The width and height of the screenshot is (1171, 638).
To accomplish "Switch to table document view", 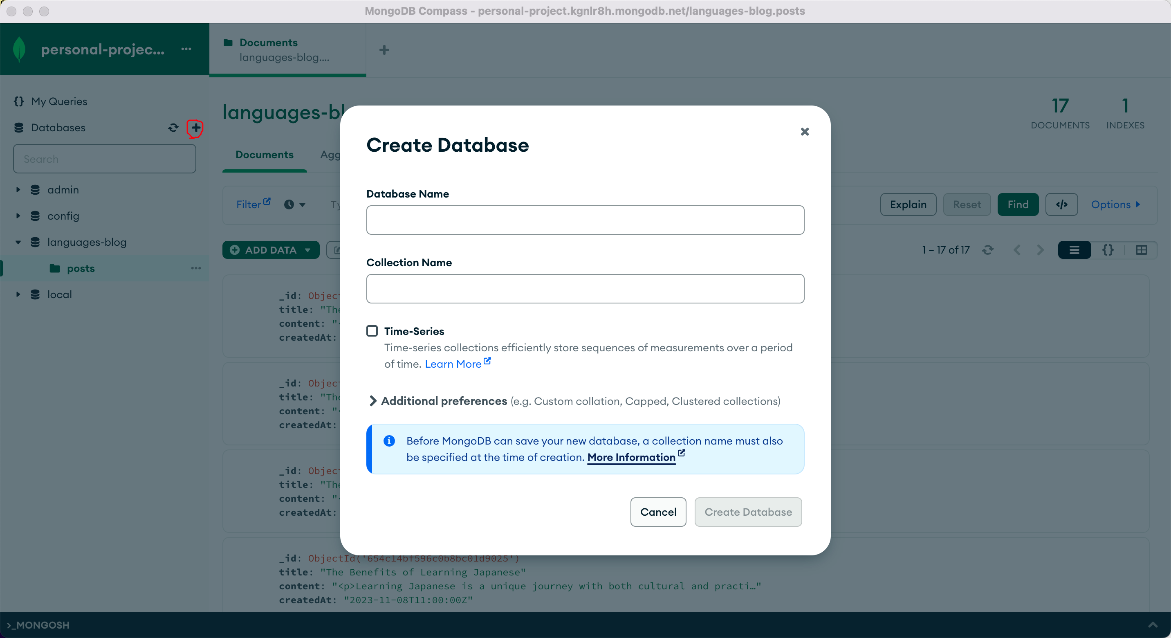I will click(1141, 249).
